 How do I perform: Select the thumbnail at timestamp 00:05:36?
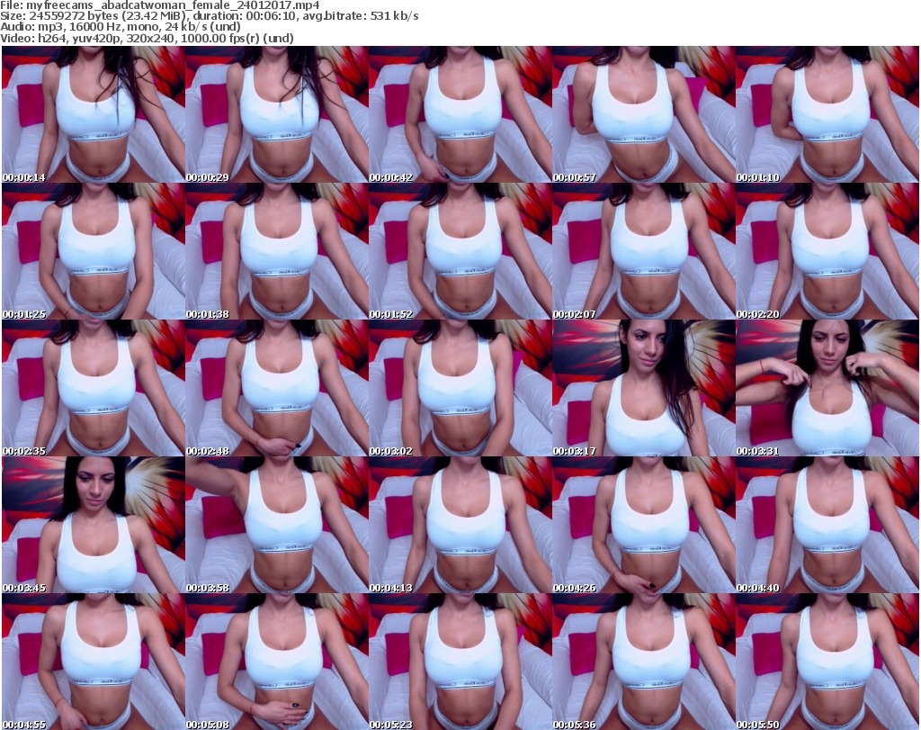coord(644,662)
